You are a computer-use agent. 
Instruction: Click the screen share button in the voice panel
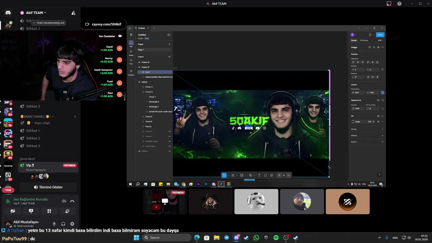coord(31,211)
